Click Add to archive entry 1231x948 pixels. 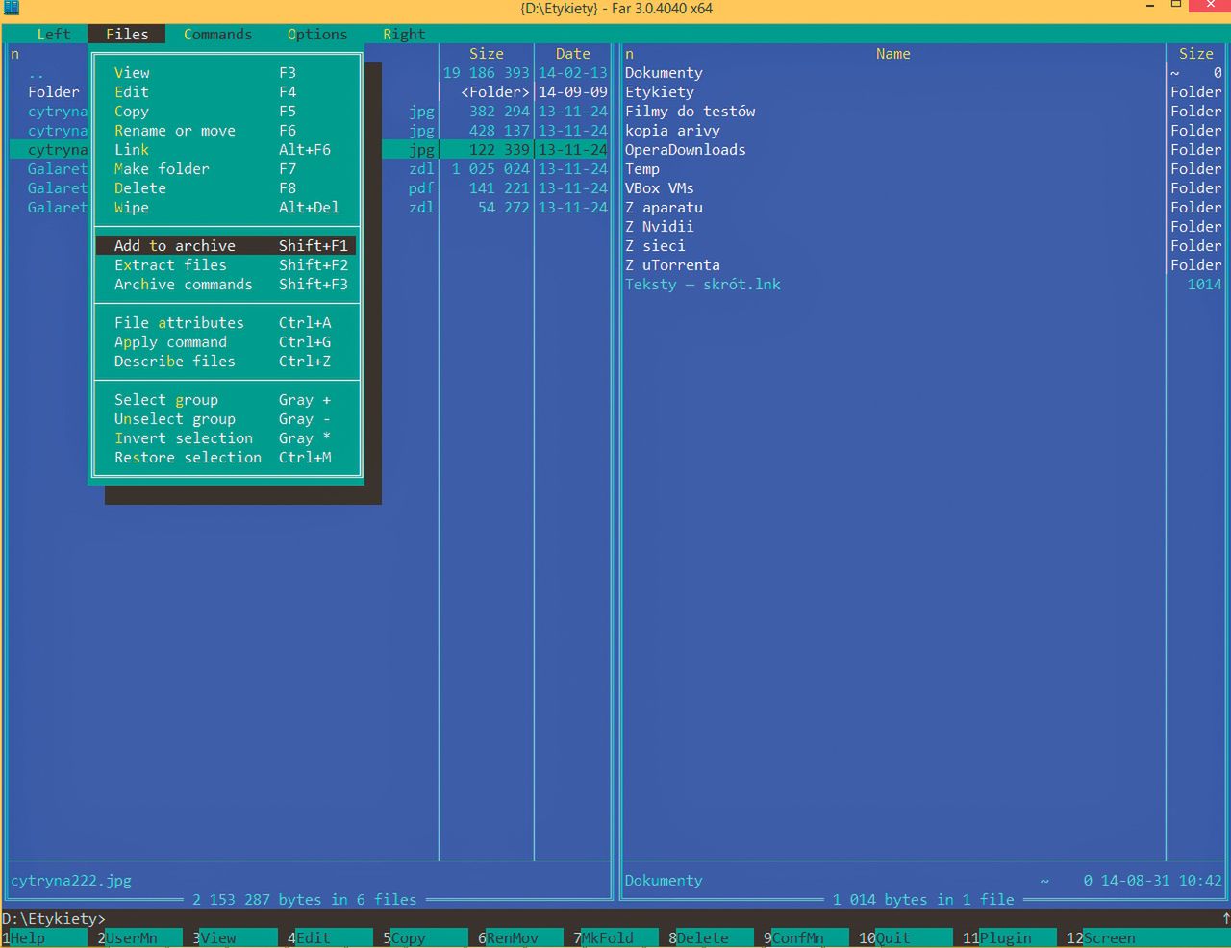pyautogui.click(x=226, y=245)
